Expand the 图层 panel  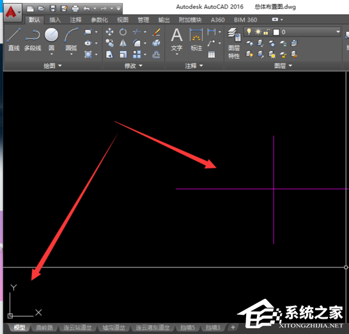283,66
